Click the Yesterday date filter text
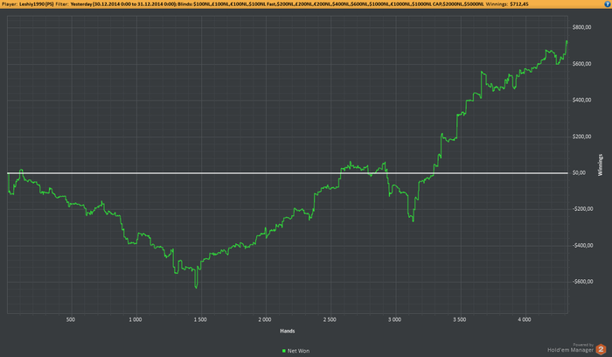Screen dimensions: 612x357 pyautogui.click(x=123, y=3)
